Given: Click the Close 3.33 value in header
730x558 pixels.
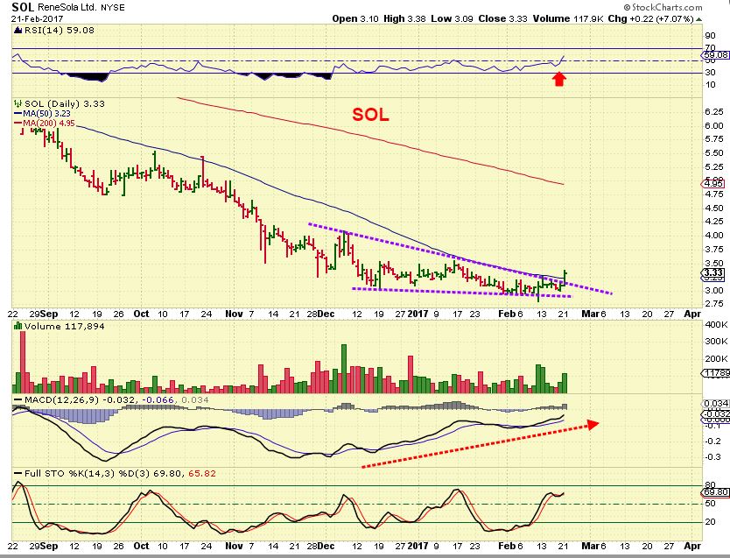Looking at the screenshot, I should click(x=502, y=18).
